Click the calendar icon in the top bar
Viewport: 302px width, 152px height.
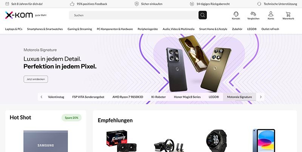point(7,4)
